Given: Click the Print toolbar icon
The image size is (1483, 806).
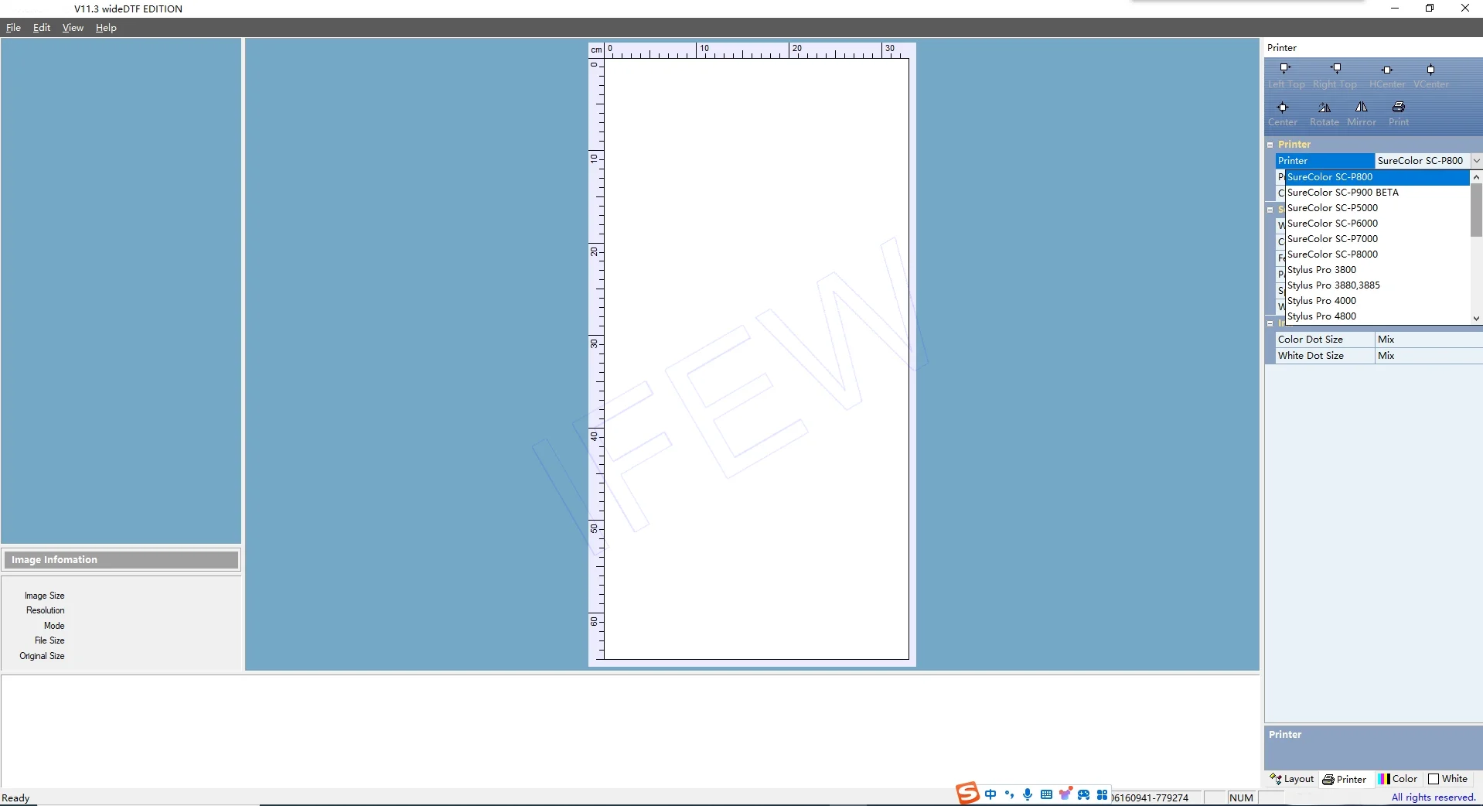Looking at the screenshot, I should pos(1399,113).
